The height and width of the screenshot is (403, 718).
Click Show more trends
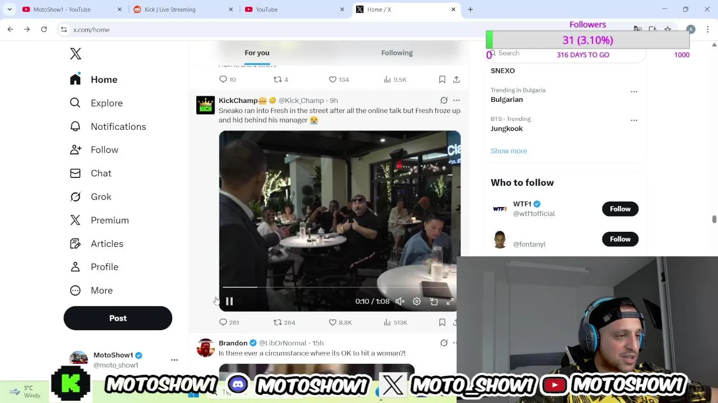coord(509,151)
